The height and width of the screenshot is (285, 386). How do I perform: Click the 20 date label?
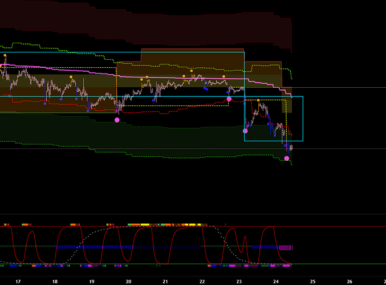click(x=128, y=281)
